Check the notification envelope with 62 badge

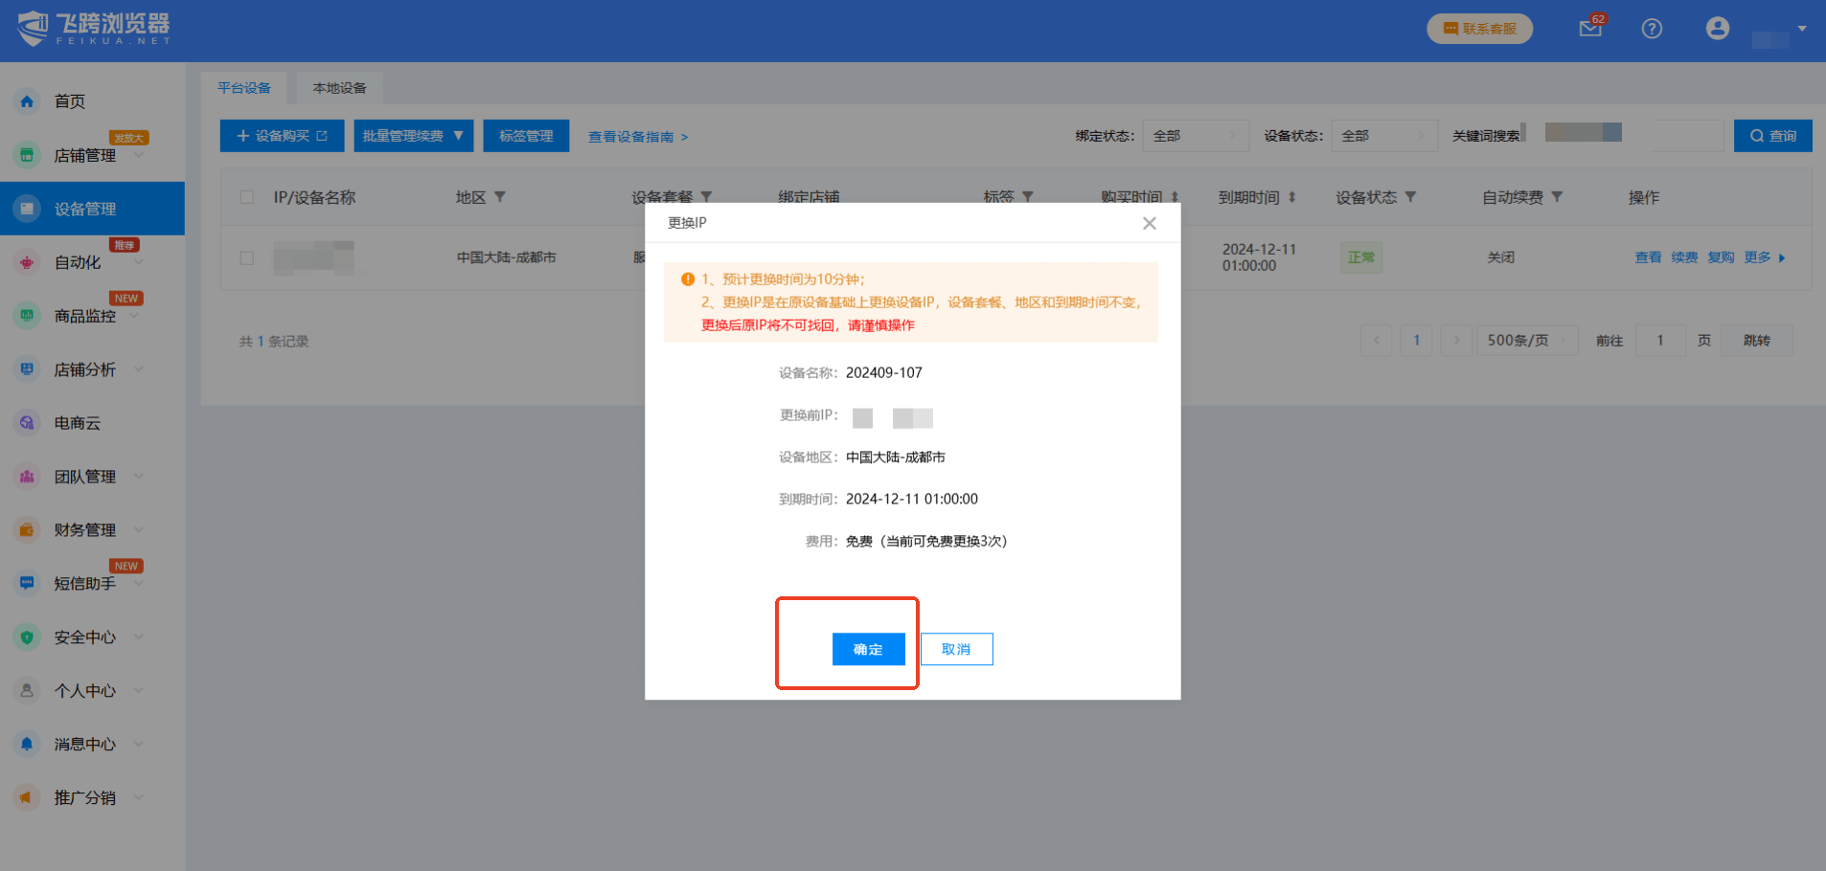1589,29
